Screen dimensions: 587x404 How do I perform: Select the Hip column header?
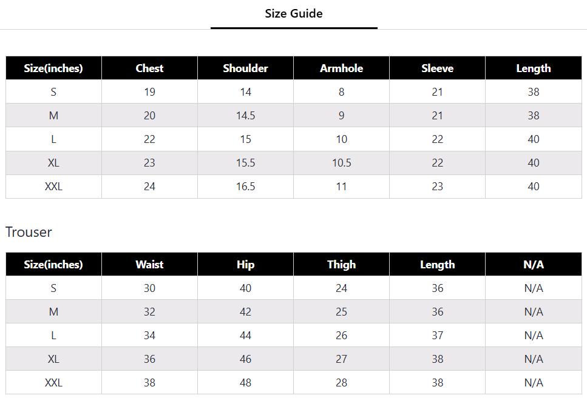click(246, 264)
